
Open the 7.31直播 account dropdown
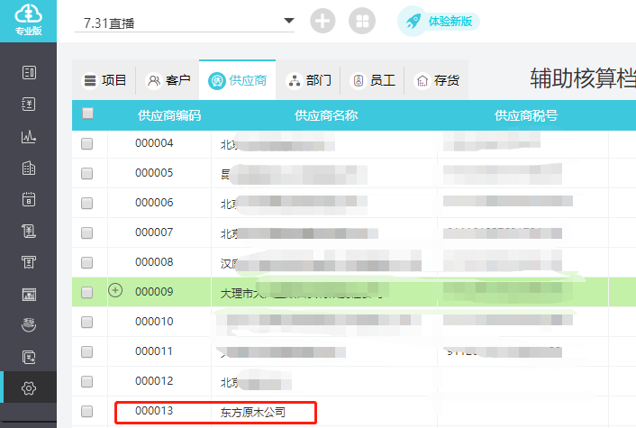pos(288,21)
